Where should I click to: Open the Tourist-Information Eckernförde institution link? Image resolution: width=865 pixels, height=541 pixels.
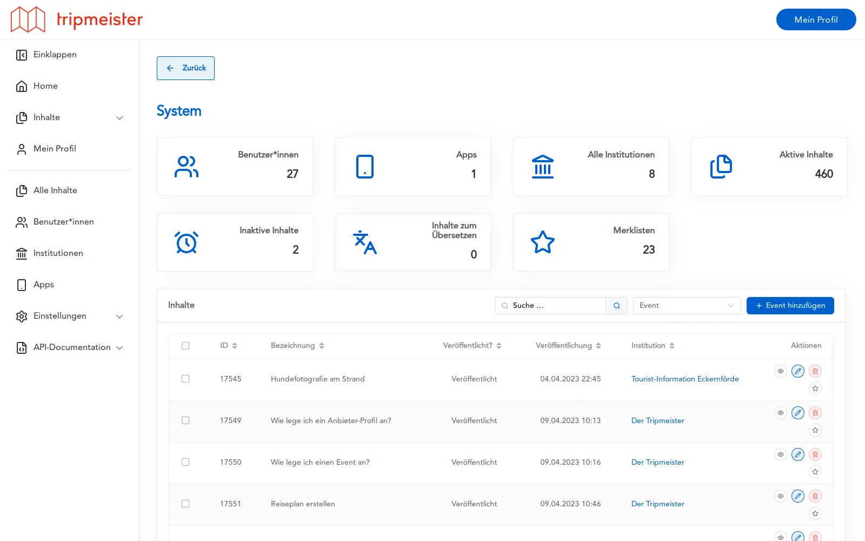click(685, 379)
